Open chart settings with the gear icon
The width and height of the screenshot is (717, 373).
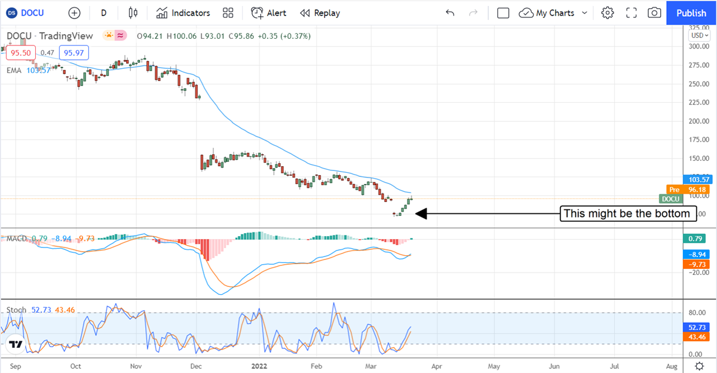pyautogui.click(x=608, y=13)
